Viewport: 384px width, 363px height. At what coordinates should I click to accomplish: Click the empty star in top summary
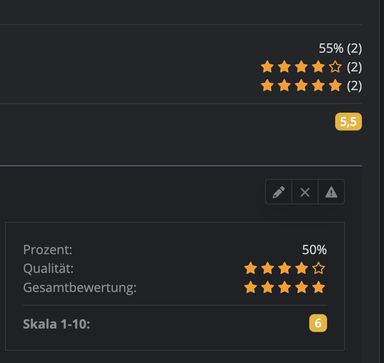coord(335,67)
